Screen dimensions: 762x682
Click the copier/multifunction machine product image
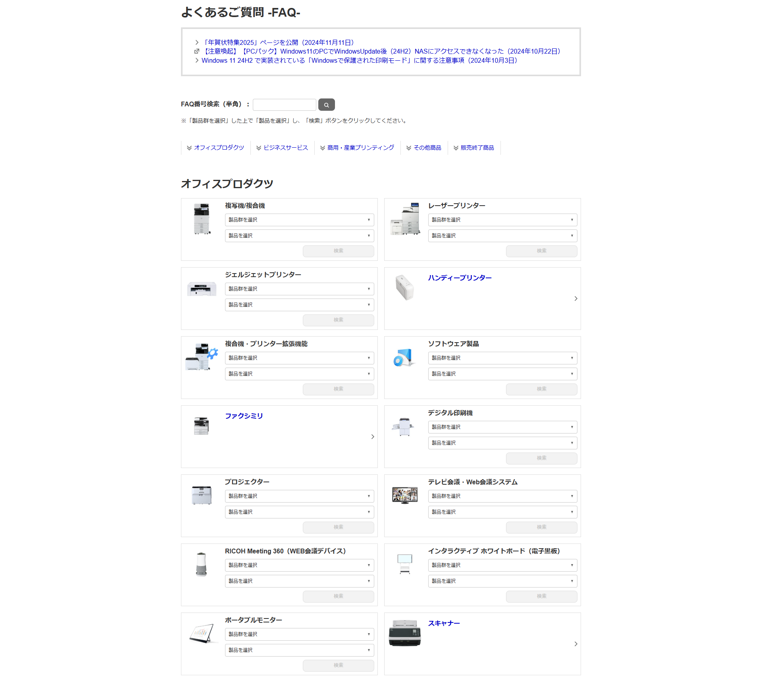point(202,219)
